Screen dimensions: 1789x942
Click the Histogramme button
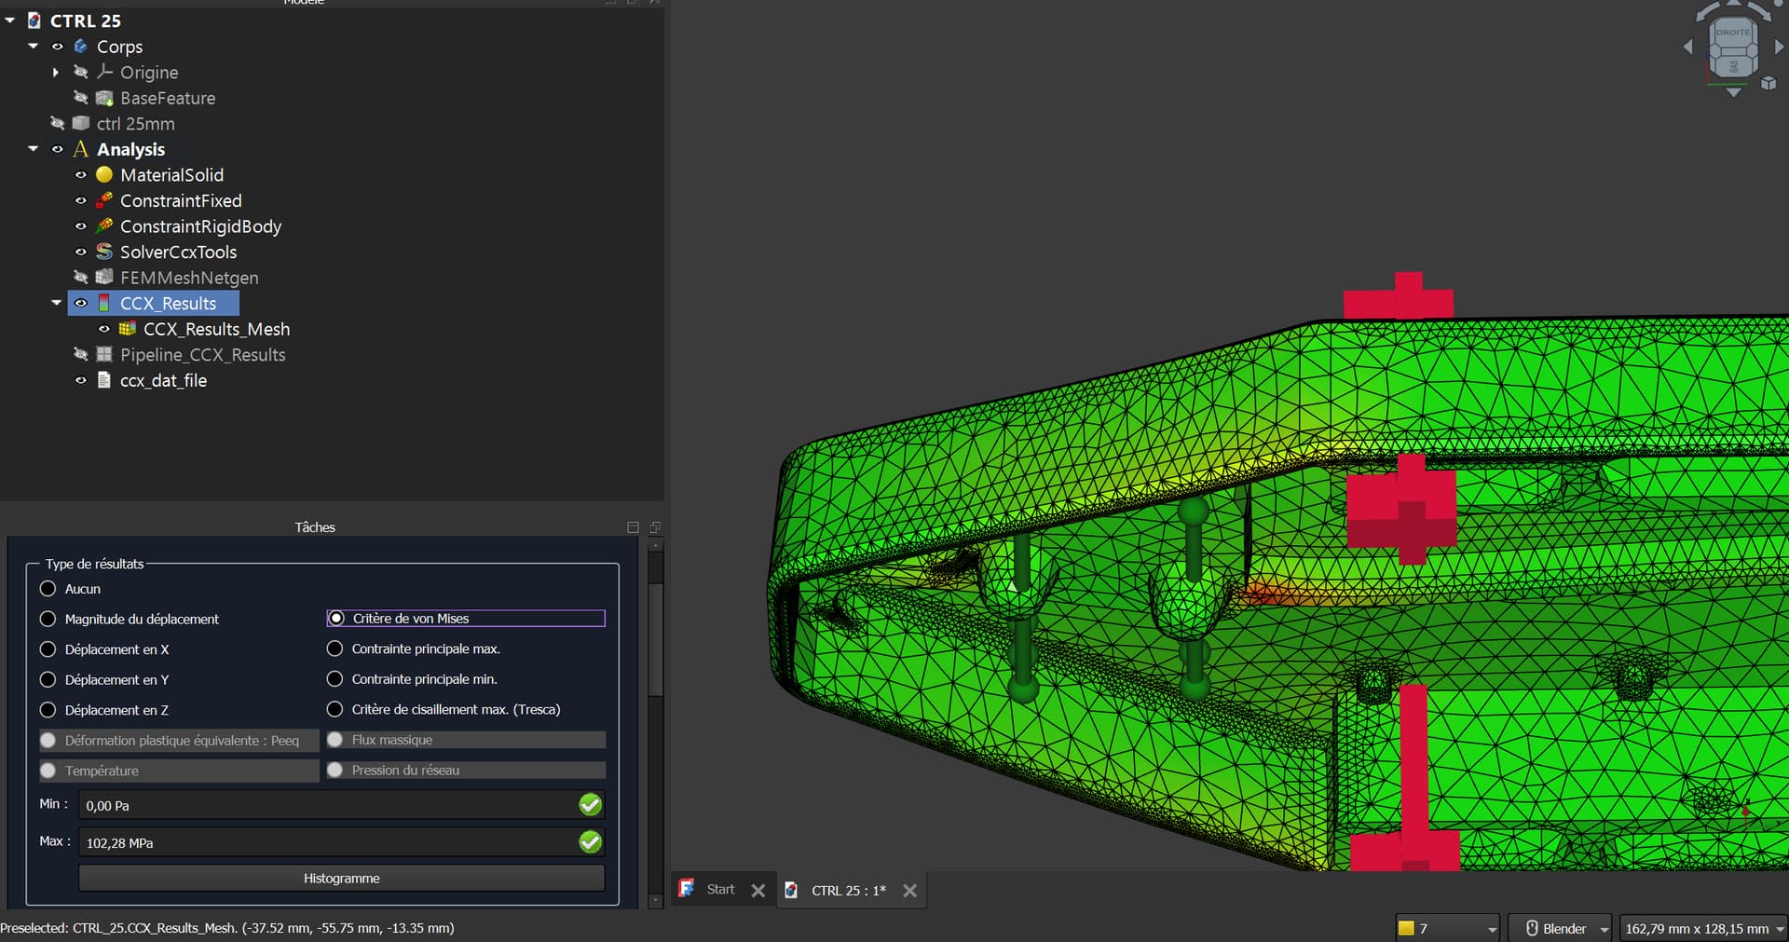pos(341,878)
